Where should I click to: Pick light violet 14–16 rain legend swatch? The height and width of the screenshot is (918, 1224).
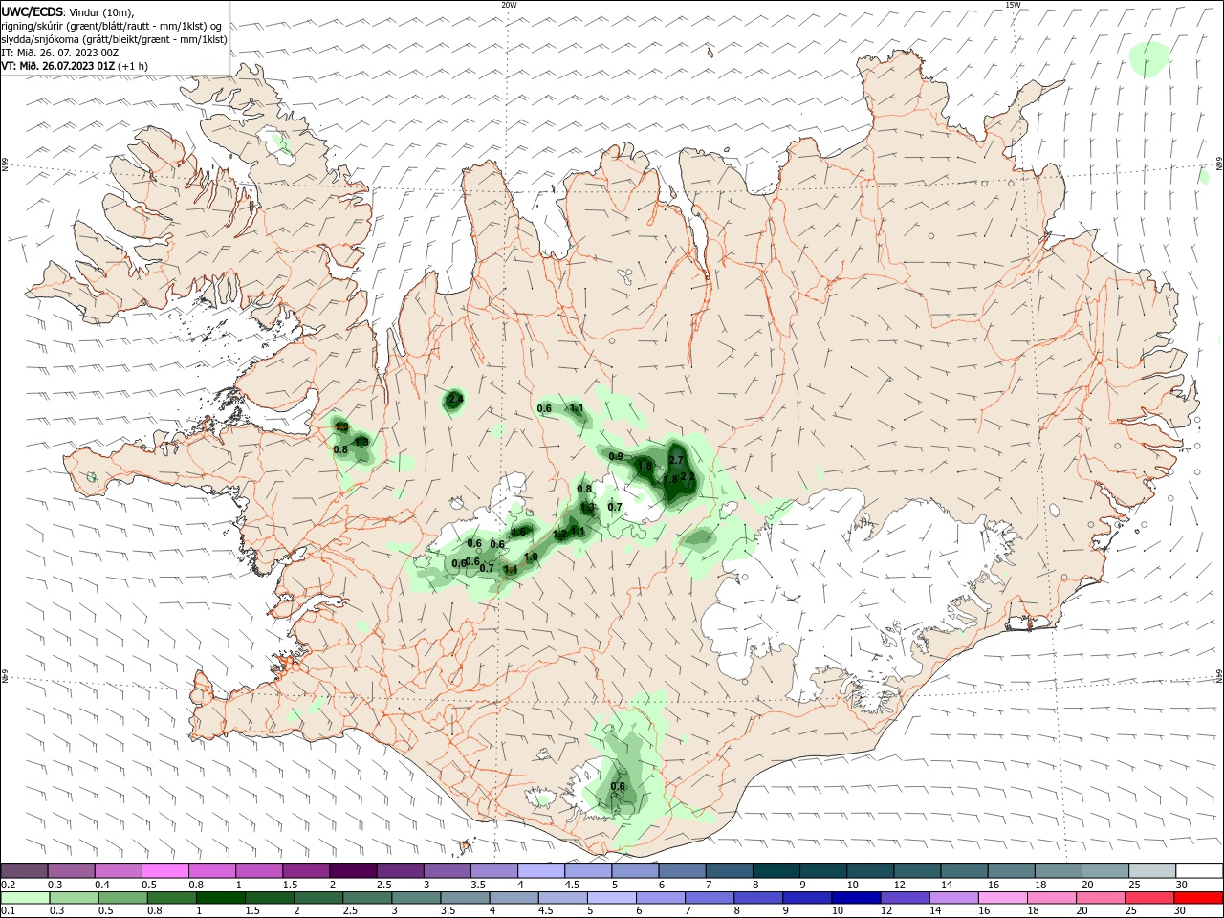pos(953,898)
